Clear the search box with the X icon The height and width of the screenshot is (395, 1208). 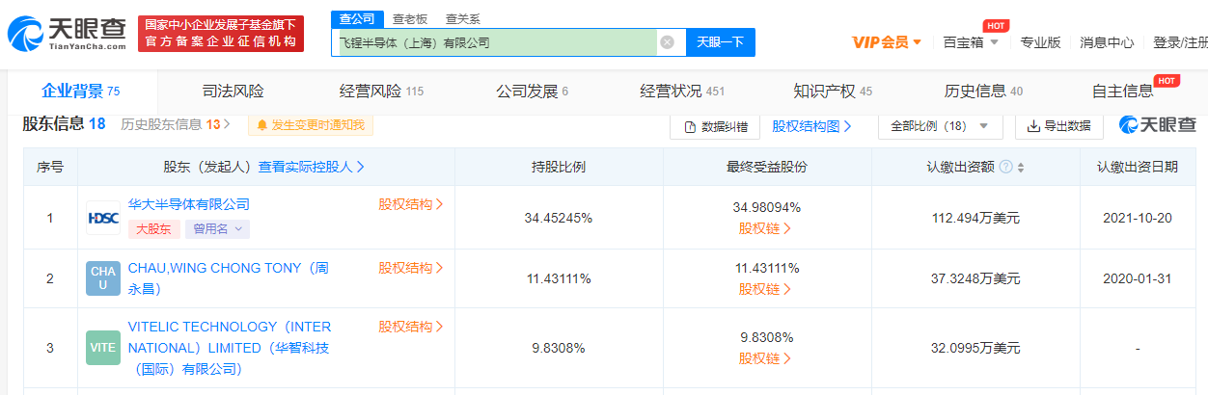[667, 42]
